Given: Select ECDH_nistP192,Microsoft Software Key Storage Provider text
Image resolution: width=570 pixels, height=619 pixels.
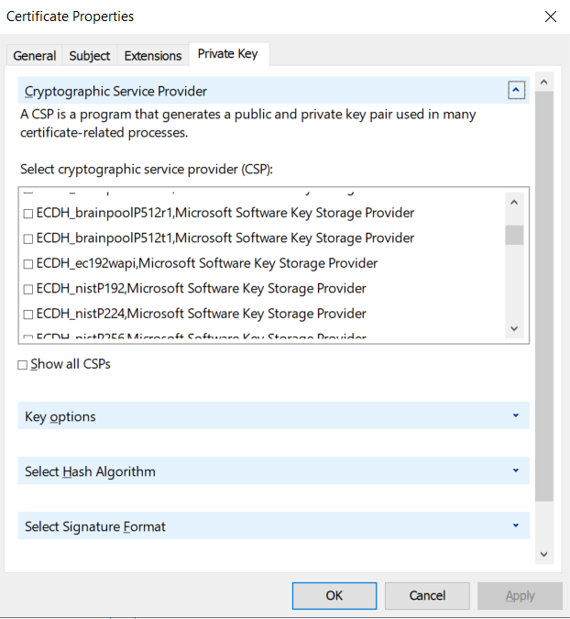Looking at the screenshot, I should pos(202,289).
